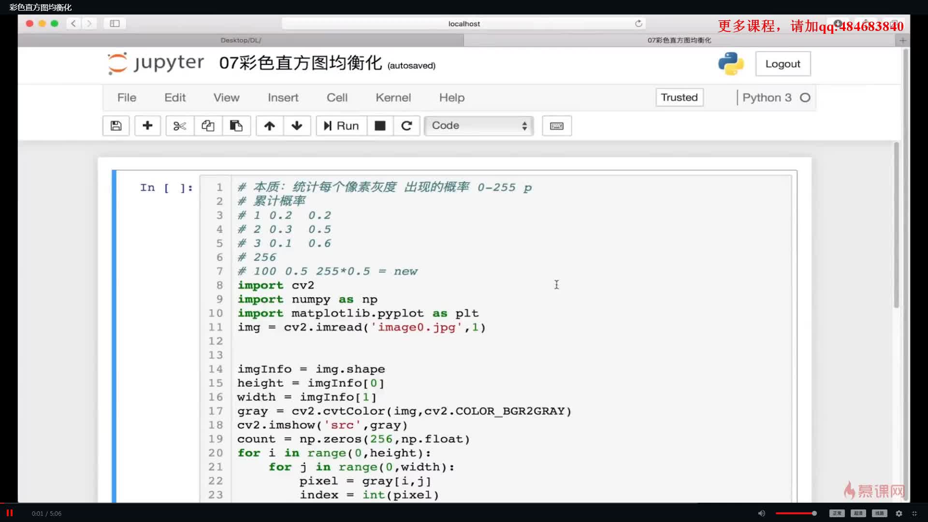928x522 pixels.
Task: Select the 线路 line button
Action: coord(880,513)
